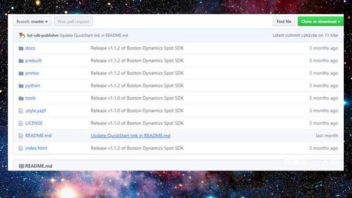The height and width of the screenshot is (198, 352).
Task: Click "3 months ago" in docs row
Action: [323, 48]
